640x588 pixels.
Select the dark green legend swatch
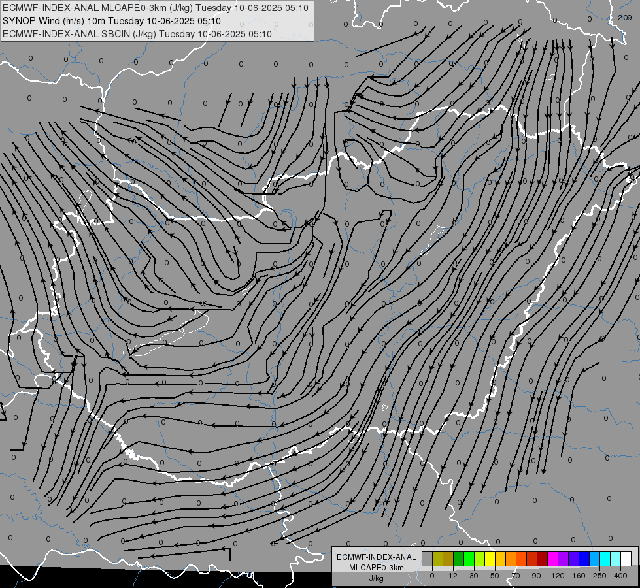459,559
